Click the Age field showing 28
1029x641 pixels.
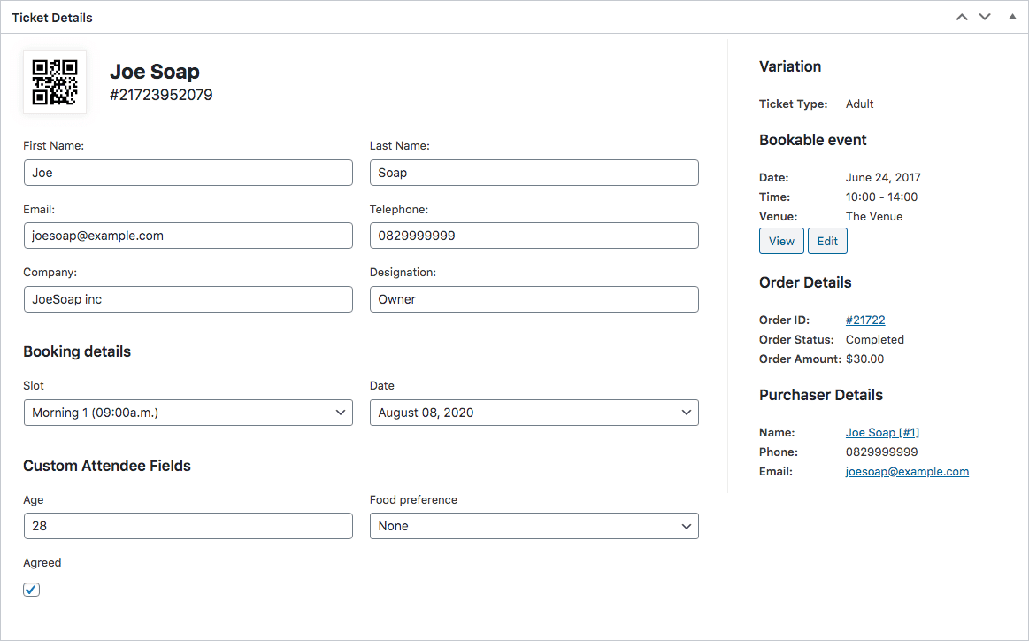click(188, 526)
